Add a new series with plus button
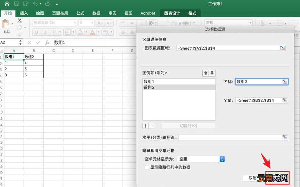 (x=145, y=126)
